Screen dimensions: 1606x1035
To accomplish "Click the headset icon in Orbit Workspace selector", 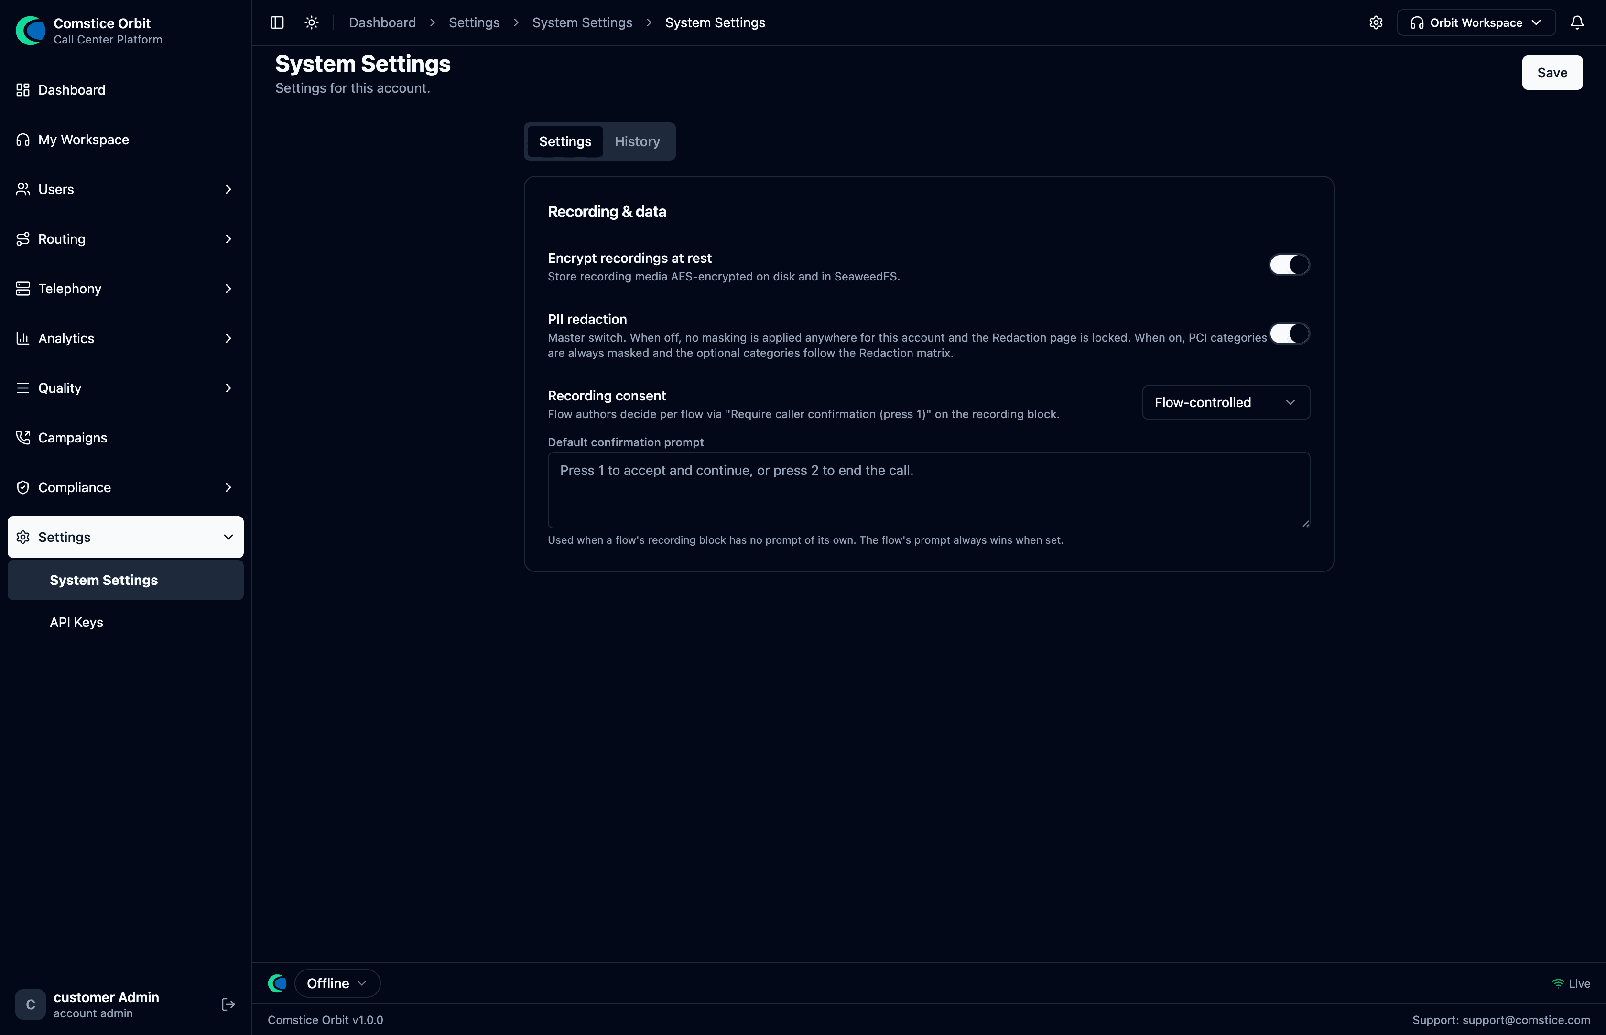I will [1416, 23].
